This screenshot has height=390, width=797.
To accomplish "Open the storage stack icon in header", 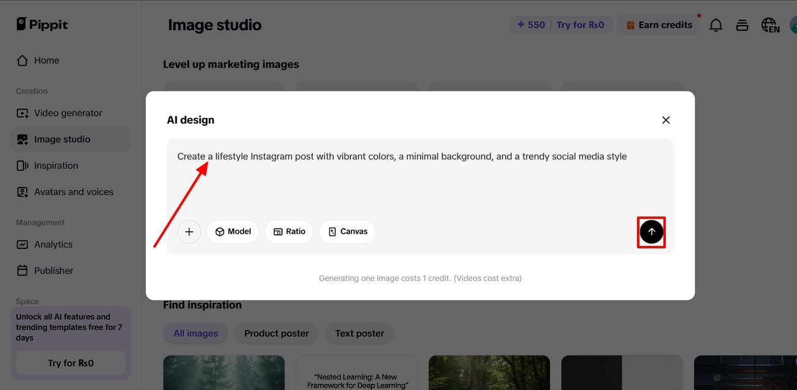I will 742,25.
